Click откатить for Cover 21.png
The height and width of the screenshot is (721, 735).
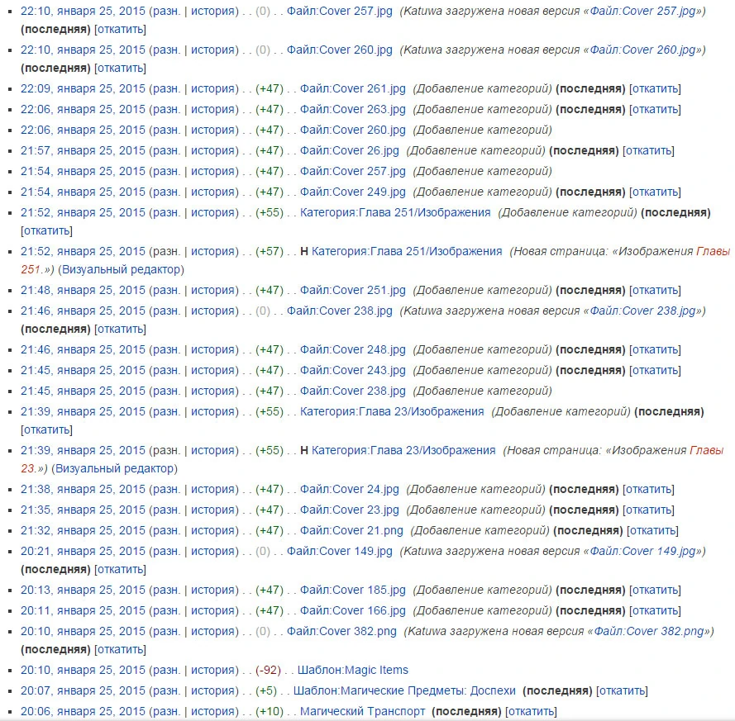click(x=652, y=530)
